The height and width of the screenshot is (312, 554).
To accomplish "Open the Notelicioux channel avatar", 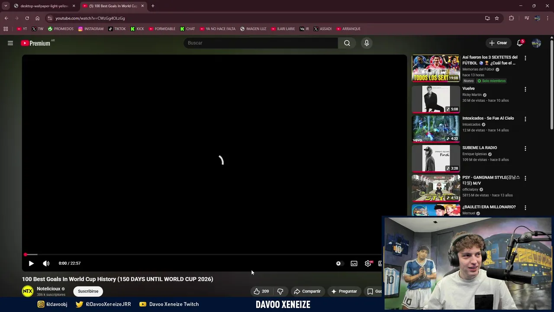I will 28,291.
